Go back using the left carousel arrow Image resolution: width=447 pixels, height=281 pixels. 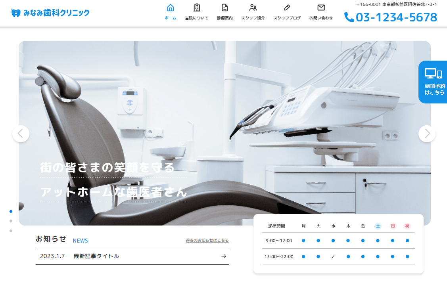tap(21, 134)
